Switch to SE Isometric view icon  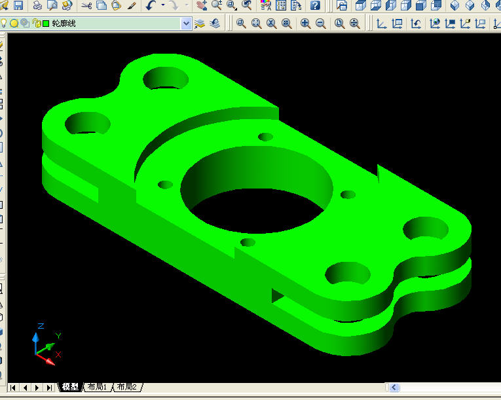tap(470, 5)
